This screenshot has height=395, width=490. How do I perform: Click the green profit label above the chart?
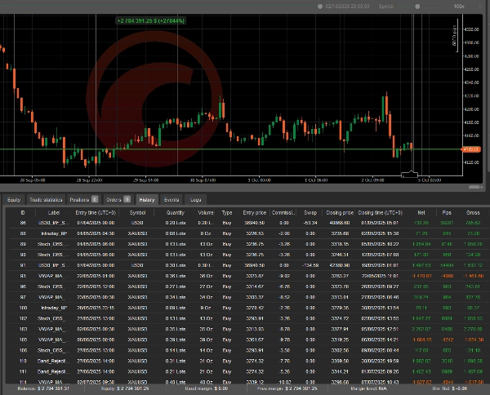[x=150, y=21]
